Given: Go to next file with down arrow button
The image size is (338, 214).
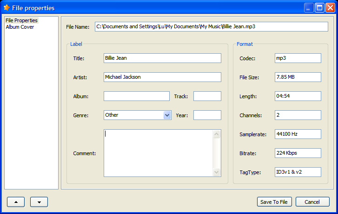Looking at the screenshot, I should tap(39, 202).
